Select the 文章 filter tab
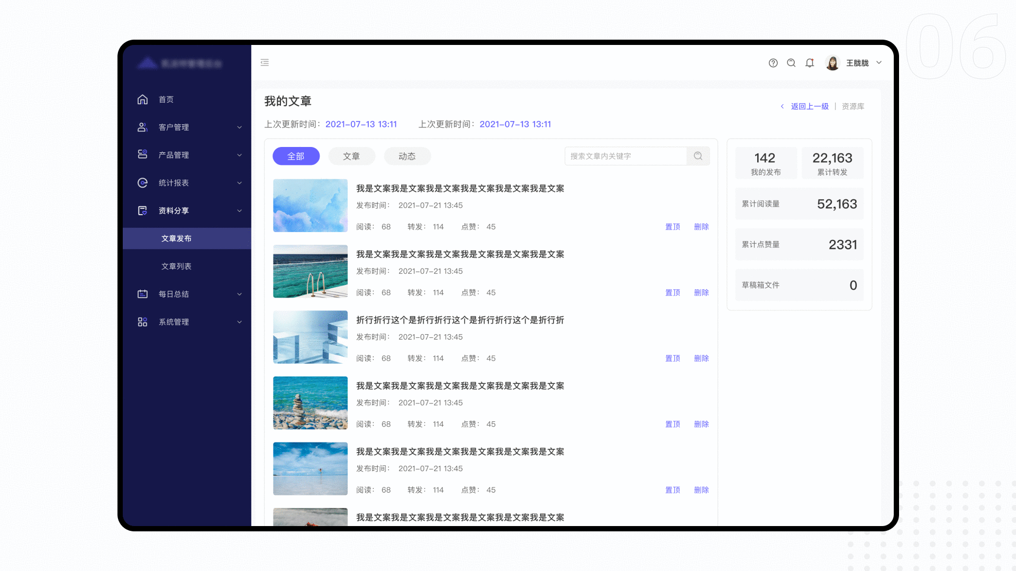1016x571 pixels. pyautogui.click(x=351, y=156)
